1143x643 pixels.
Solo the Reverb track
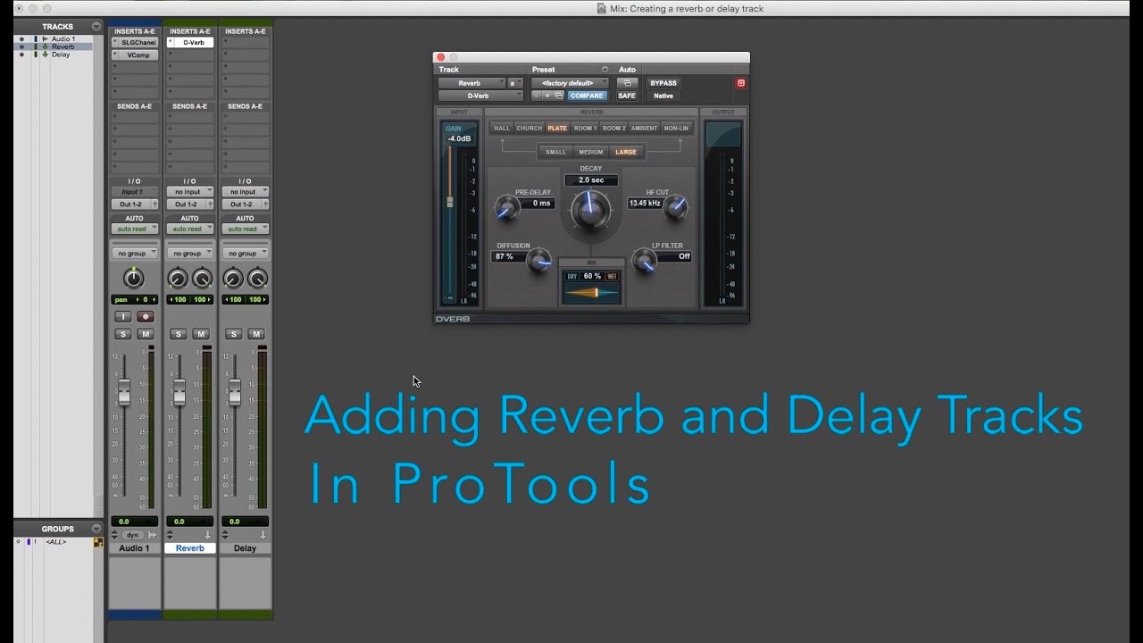[179, 334]
